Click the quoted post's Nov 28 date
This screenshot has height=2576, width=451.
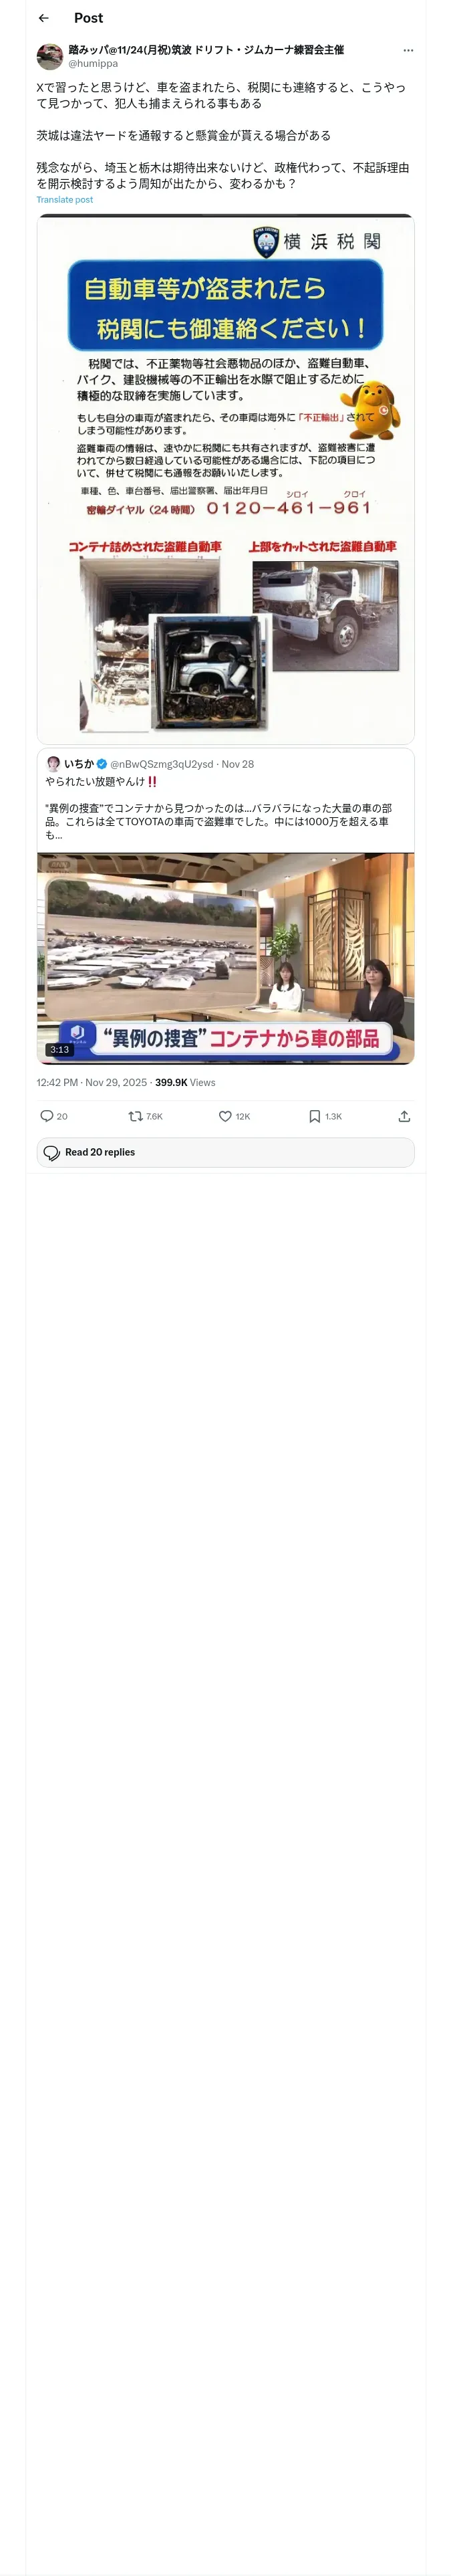(x=238, y=764)
